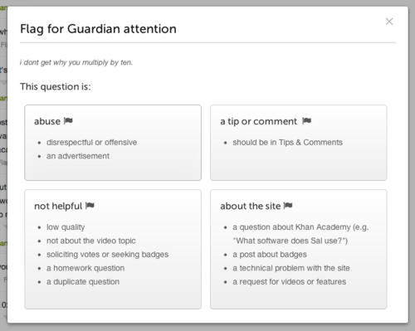415x331 pixels.
Task: Click should be in Tips & Comments
Action: click(x=287, y=142)
